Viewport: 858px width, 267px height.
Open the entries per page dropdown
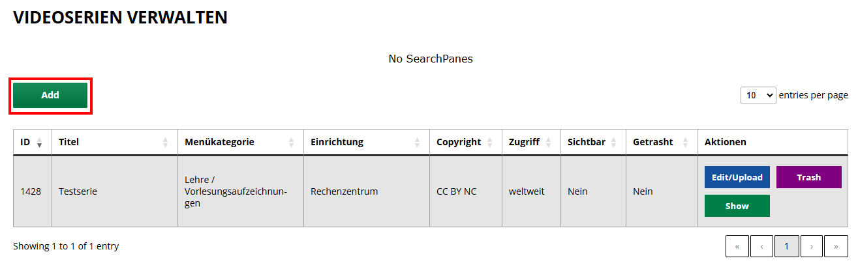(758, 95)
